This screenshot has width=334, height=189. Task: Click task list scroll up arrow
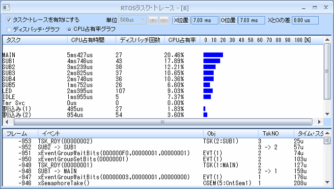[327, 40]
